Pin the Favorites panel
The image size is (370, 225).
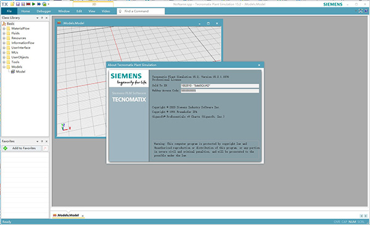pyautogui.click(x=42, y=141)
